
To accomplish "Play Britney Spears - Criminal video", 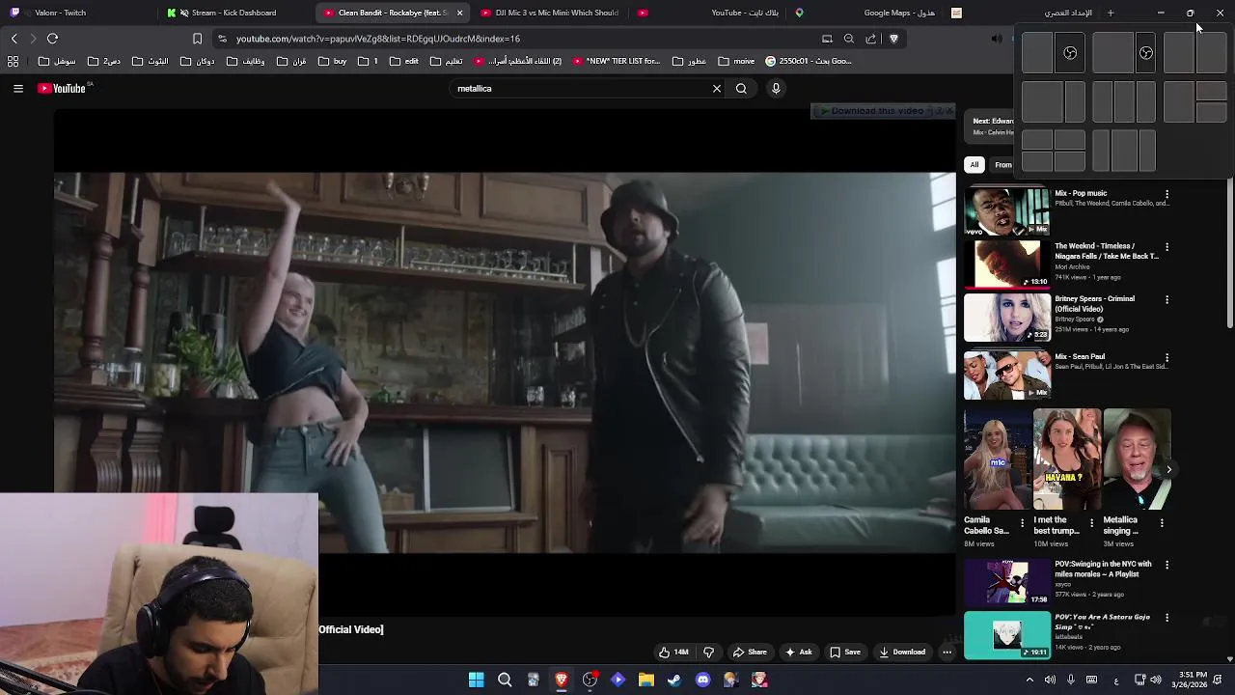I will click(x=1007, y=318).
